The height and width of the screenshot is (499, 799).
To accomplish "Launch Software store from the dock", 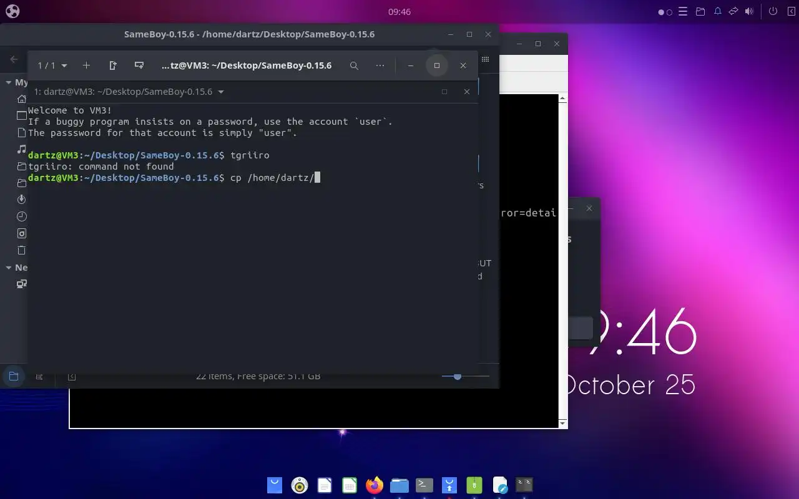I will point(275,485).
